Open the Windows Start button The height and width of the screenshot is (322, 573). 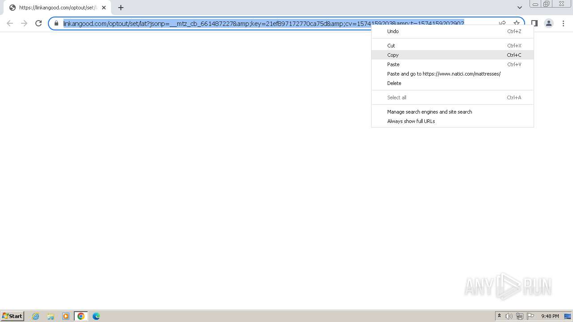[13, 316]
